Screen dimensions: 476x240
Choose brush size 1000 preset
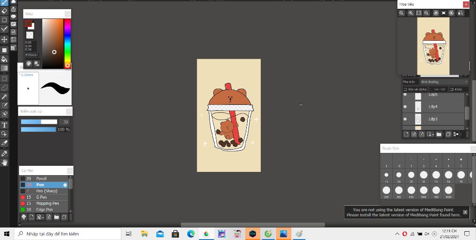(x=449, y=192)
